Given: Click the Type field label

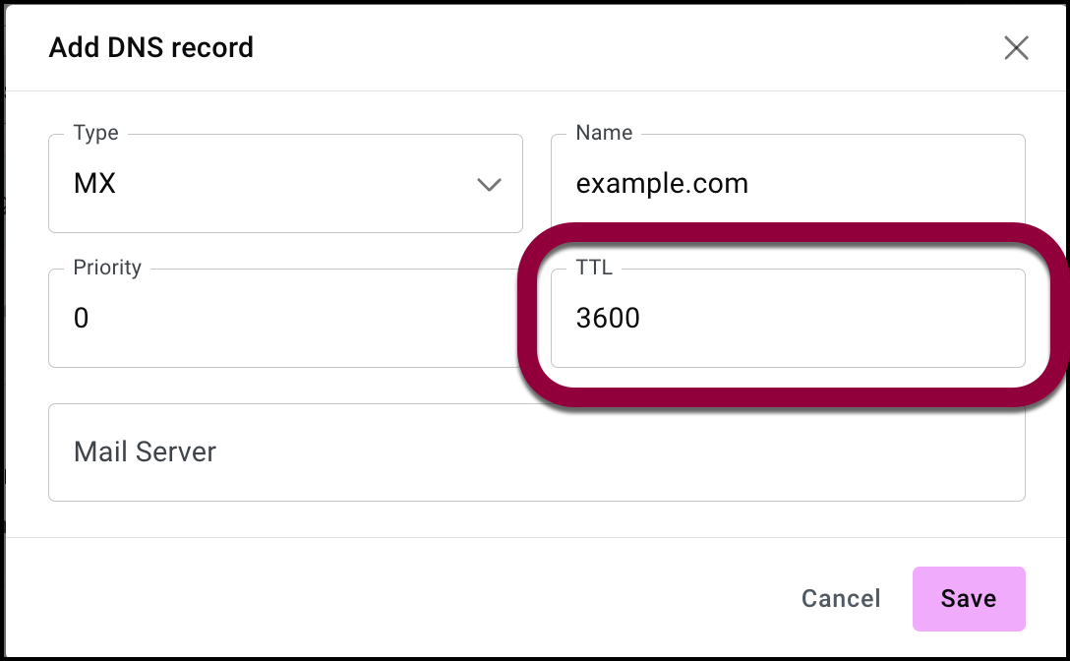Looking at the screenshot, I should pos(95,133).
